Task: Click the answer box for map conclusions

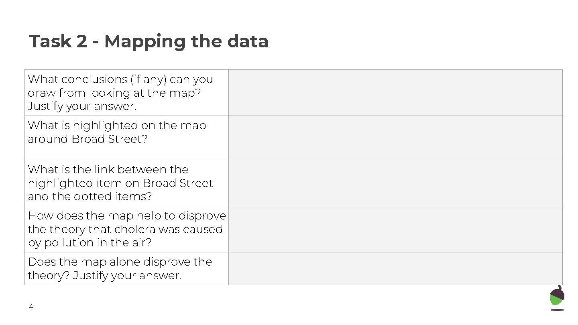Action: point(395,93)
